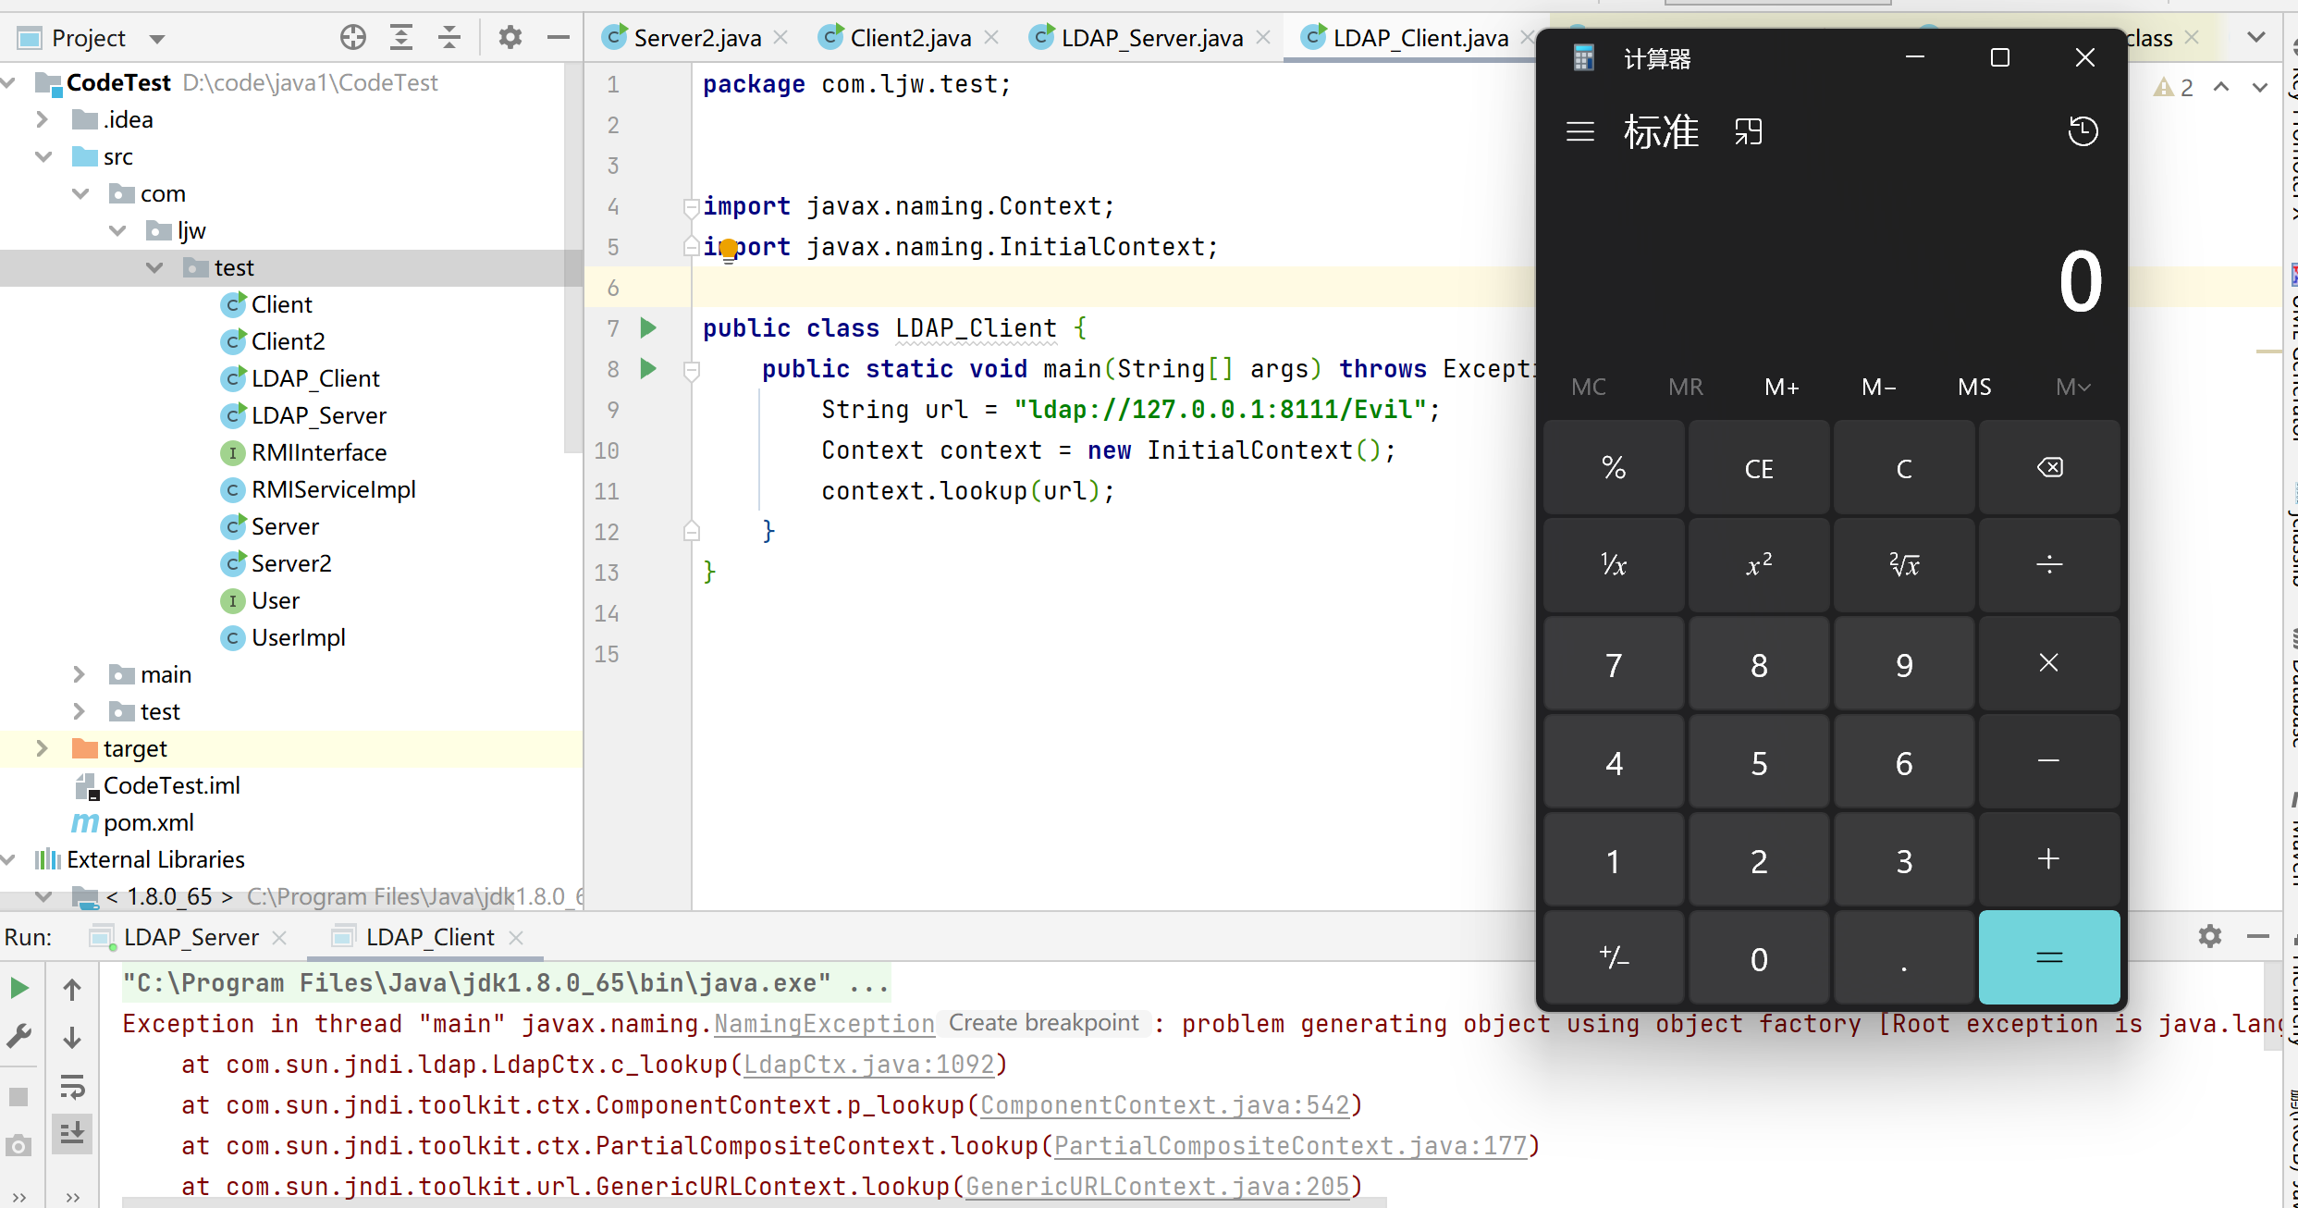Open LdapCtx.java:1092 stack link
This screenshot has height=1208, width=2298.
click(x=869, y=1065)
